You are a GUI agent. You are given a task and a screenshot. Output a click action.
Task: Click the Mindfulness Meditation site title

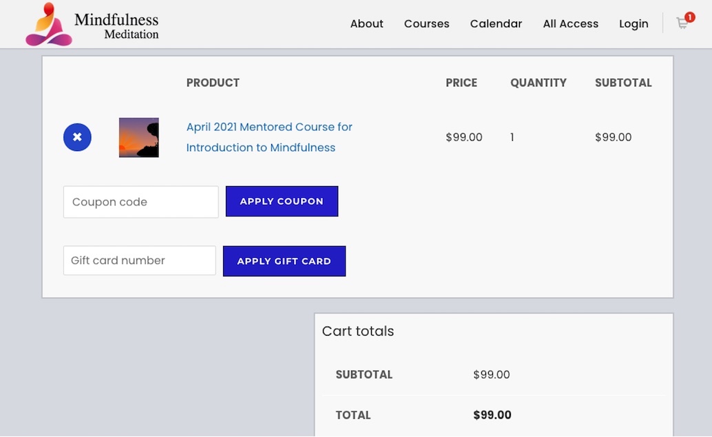pos(116,26)
